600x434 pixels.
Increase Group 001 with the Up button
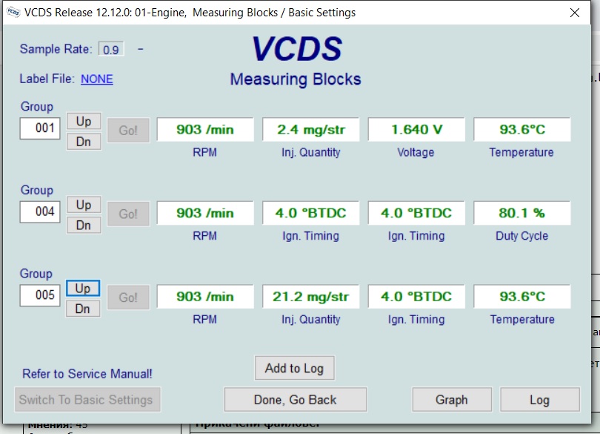click(83, 121)
